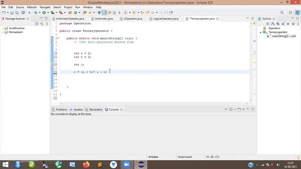Click the Save toolbar icon
301x169 pixels.
(x=12, y=13)
